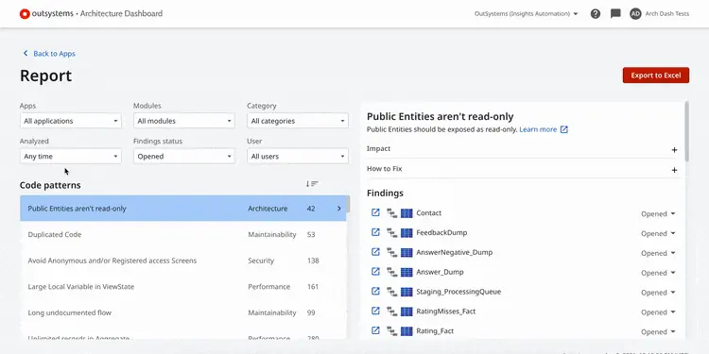Click the entity table icon beside AnswerNegative_Dump
Screen dimensions: 709x354
(406, 252)
